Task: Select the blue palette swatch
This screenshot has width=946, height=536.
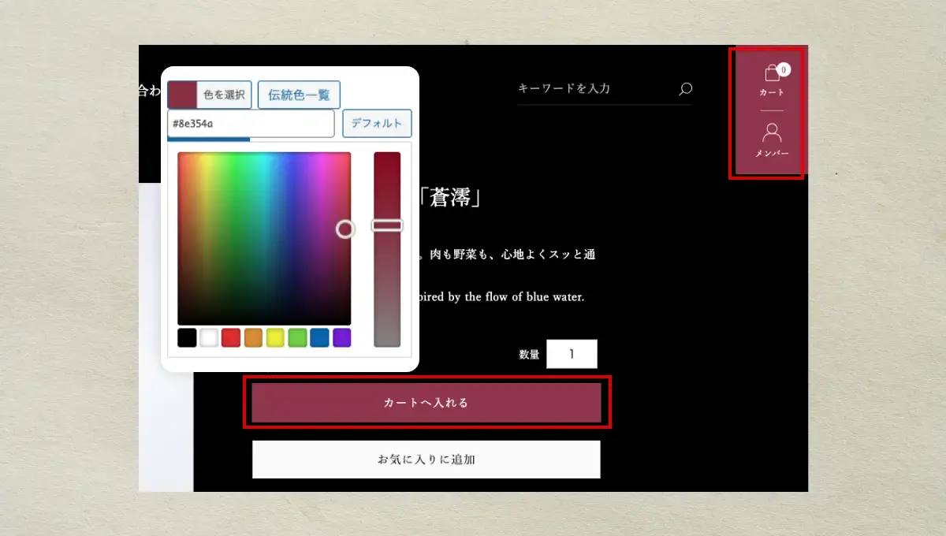Action: pyautogui.click(x=319, y=338)
